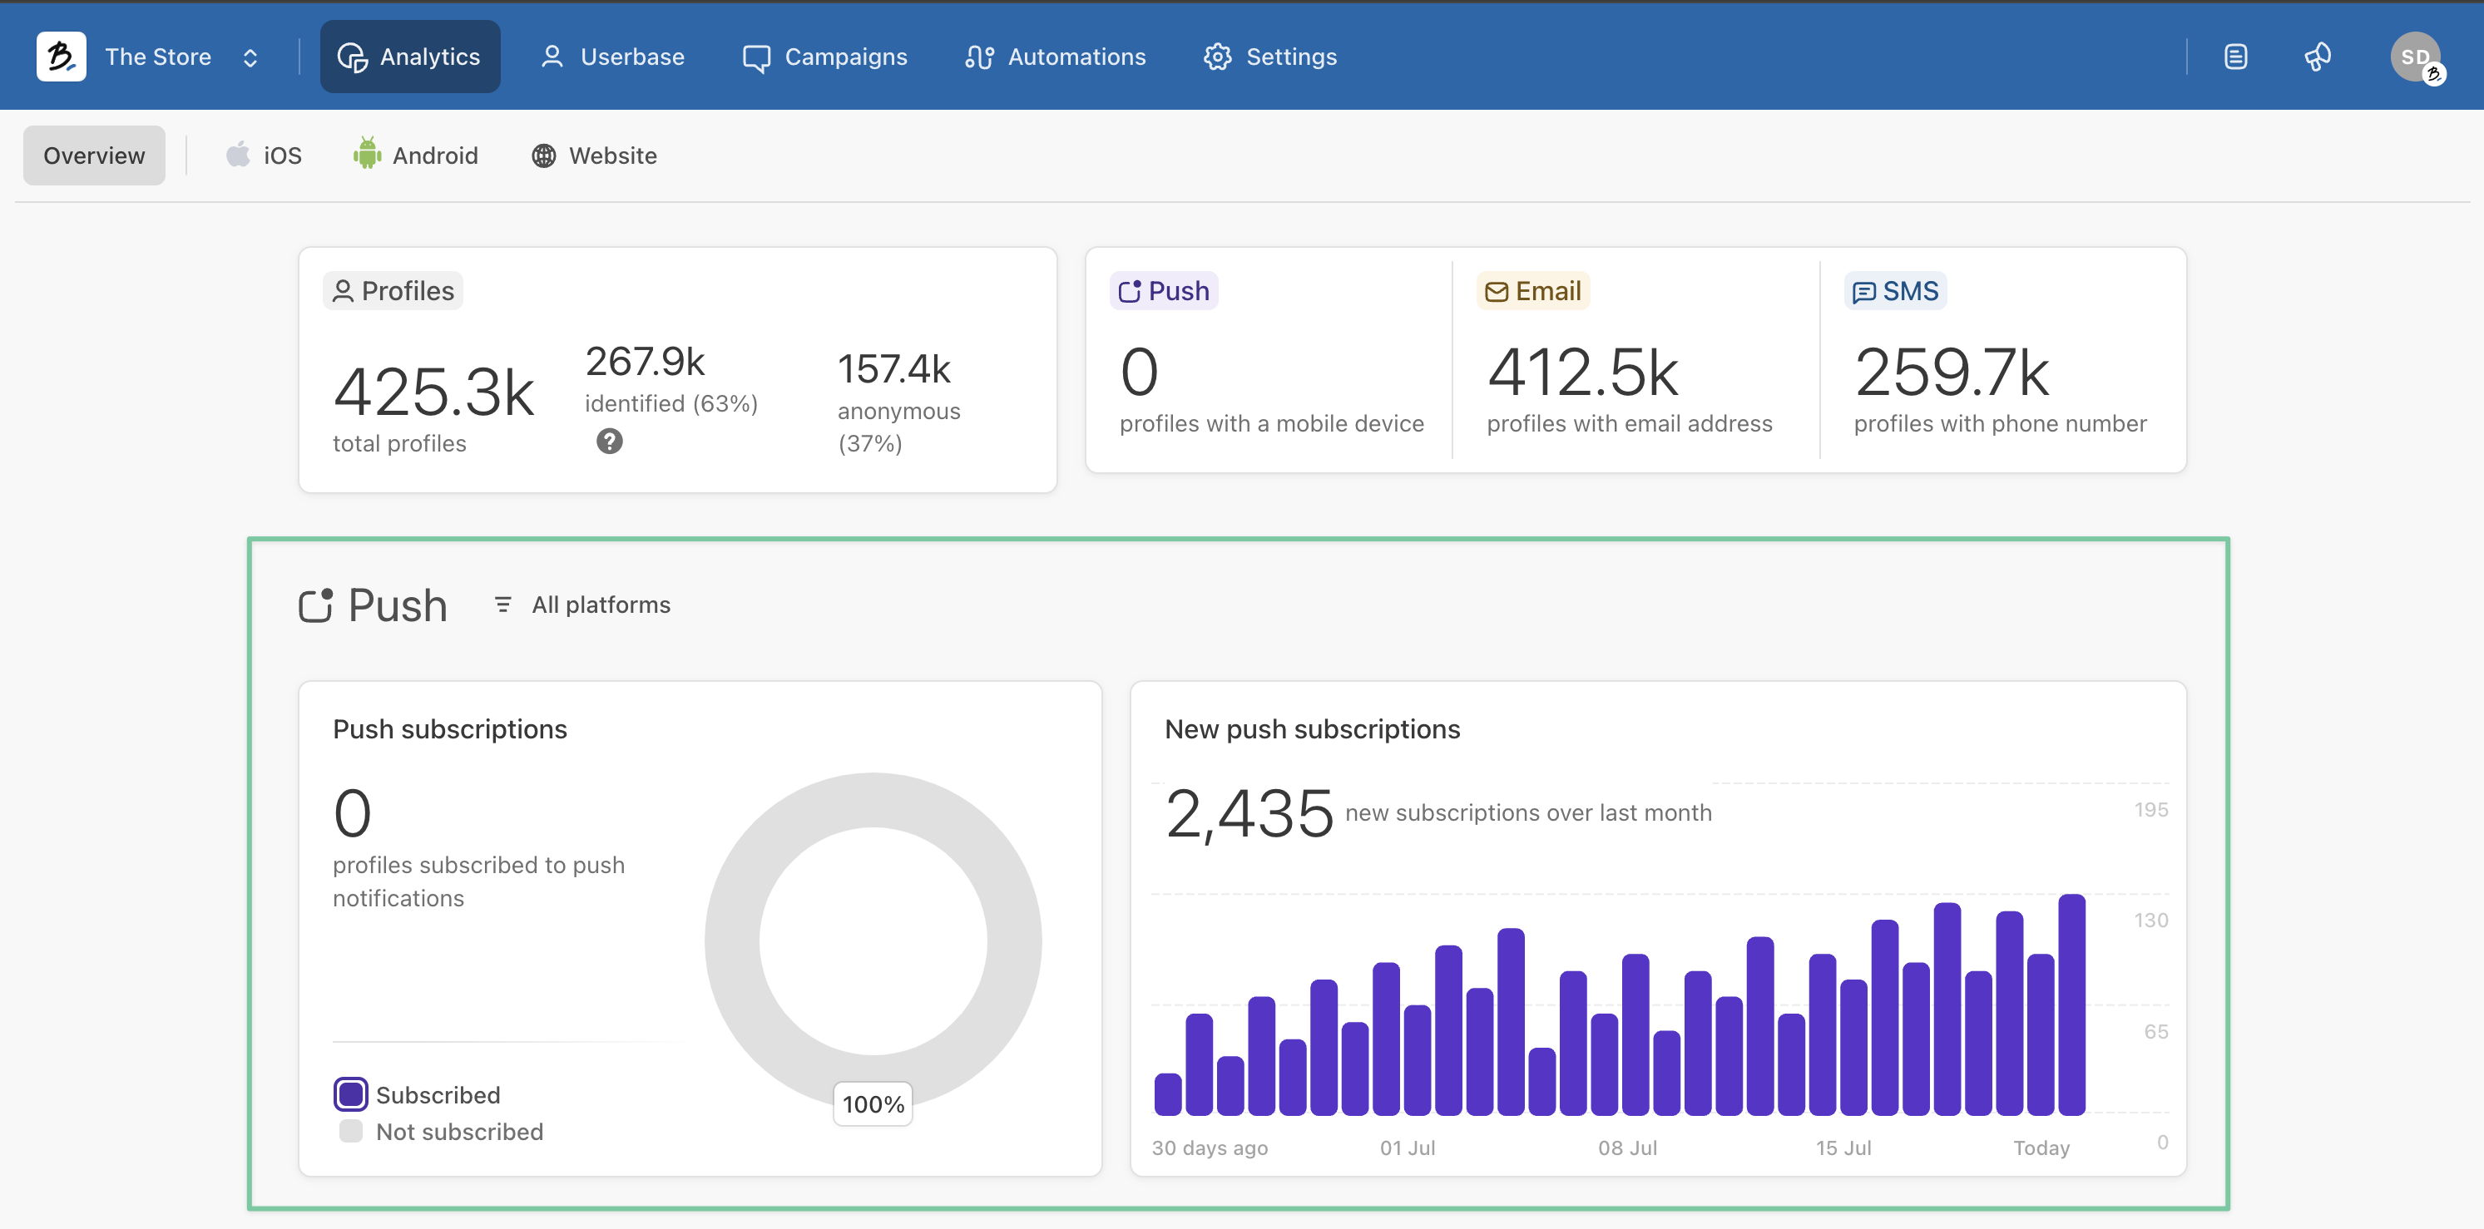Click the Batch logo icon

[61, 56]
